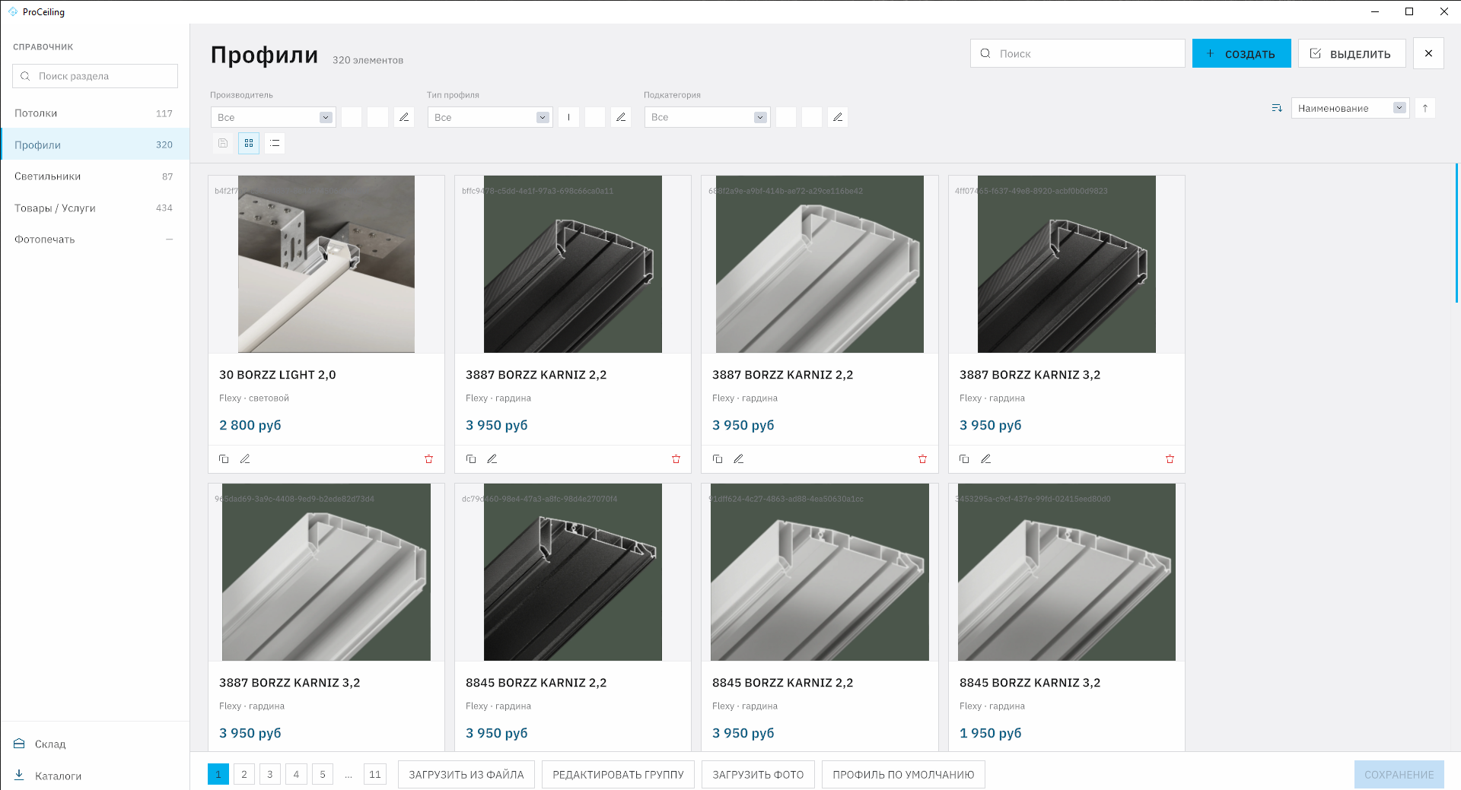Viewport: 1461px width, 790px height.
Task: Click pencil icon next to Тип профиля filter
Action: coord(621,117)
